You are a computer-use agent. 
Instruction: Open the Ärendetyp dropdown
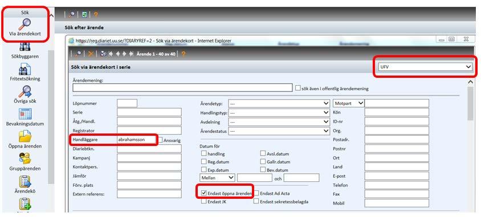coord(279,103)
